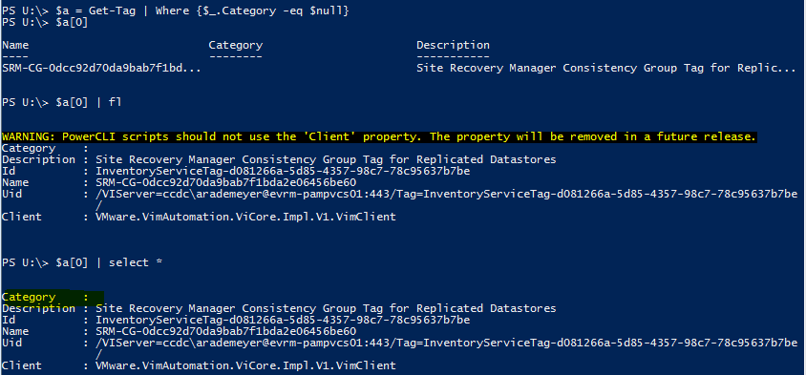
Task: Click the Description value in the select * output
Action: point(326,308)
